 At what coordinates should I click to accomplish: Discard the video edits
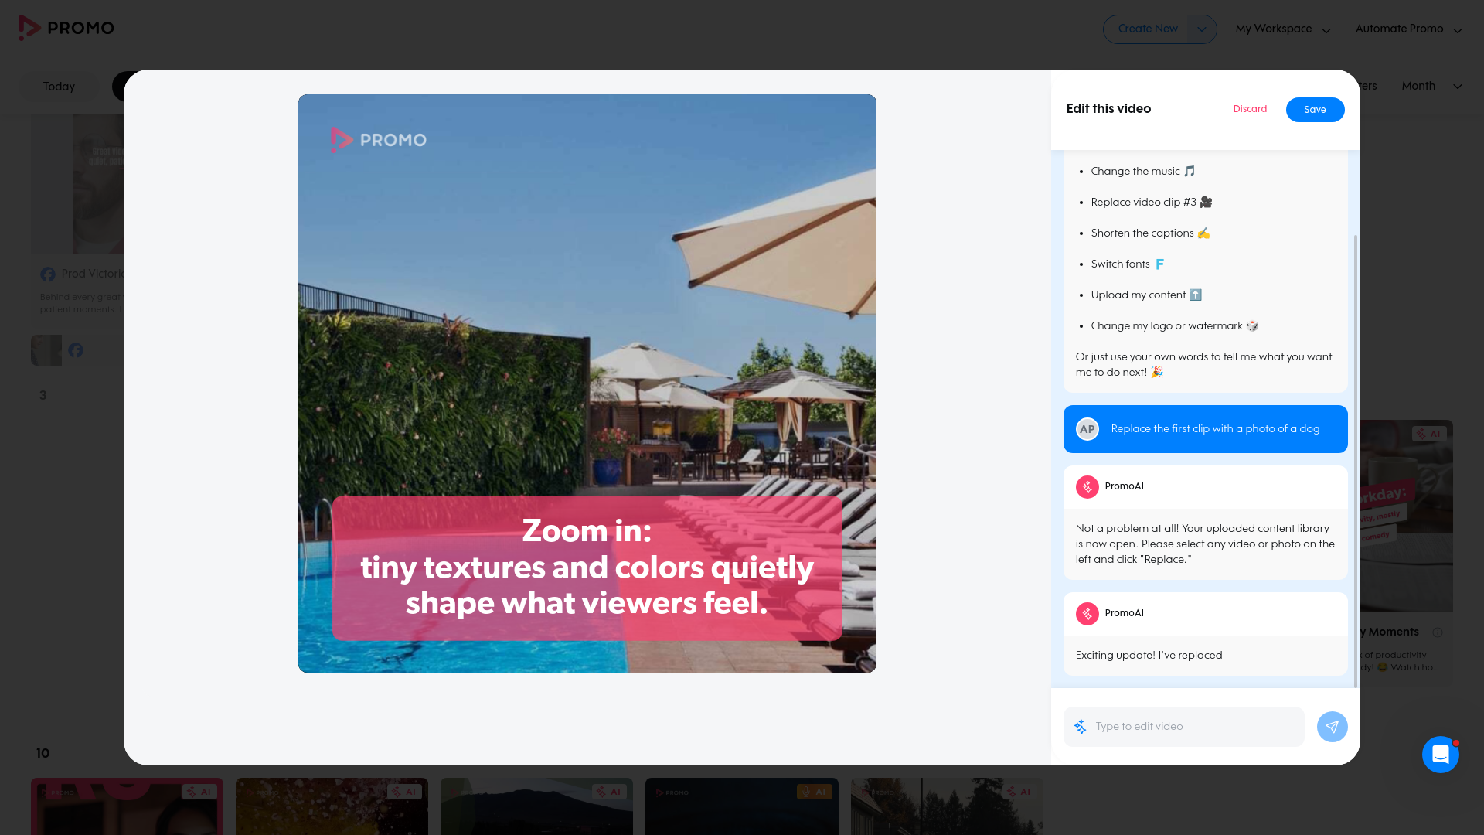1250,109
